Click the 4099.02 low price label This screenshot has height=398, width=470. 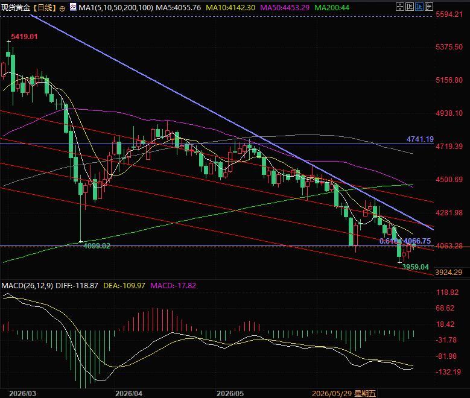97,246
